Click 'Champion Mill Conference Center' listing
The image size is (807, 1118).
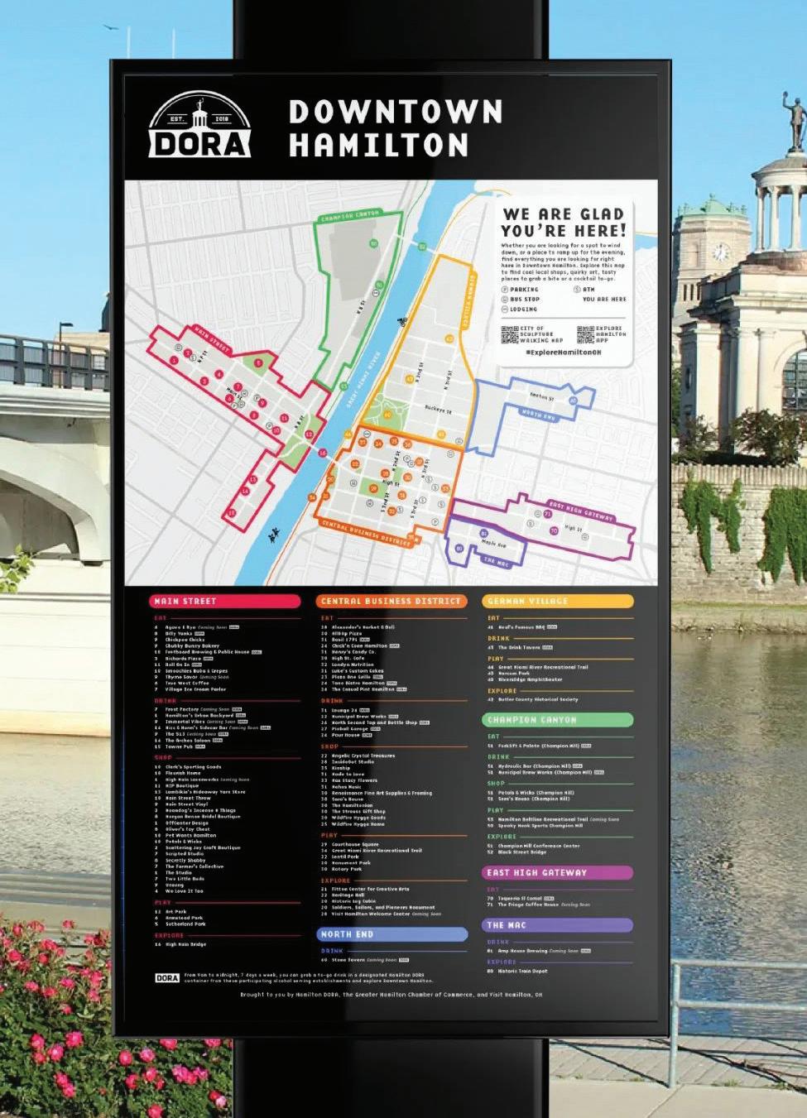(x=539, y=847)
